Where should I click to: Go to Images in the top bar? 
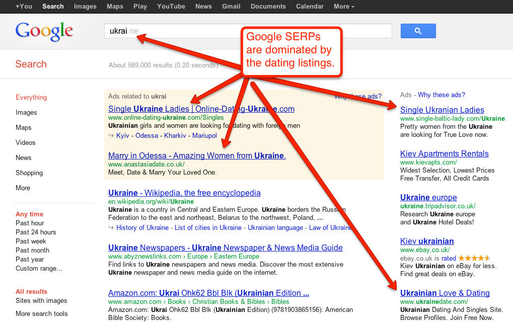tap(85, 6)
